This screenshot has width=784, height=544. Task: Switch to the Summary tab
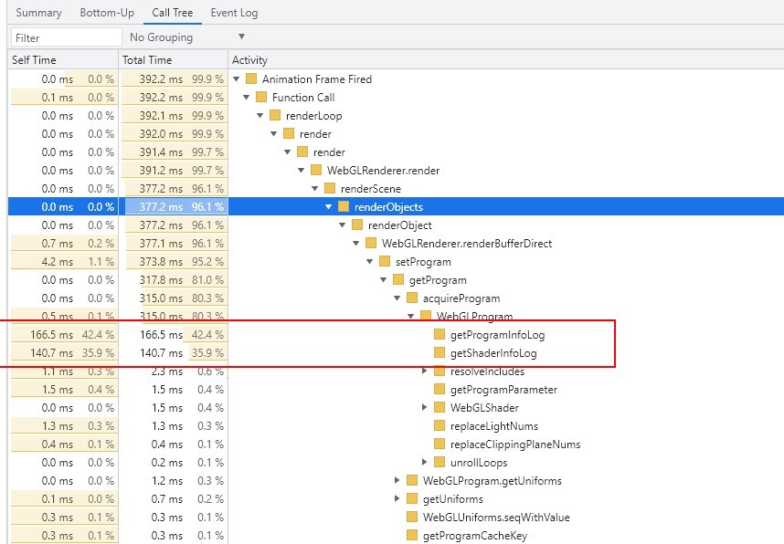[x=38, y=13]
